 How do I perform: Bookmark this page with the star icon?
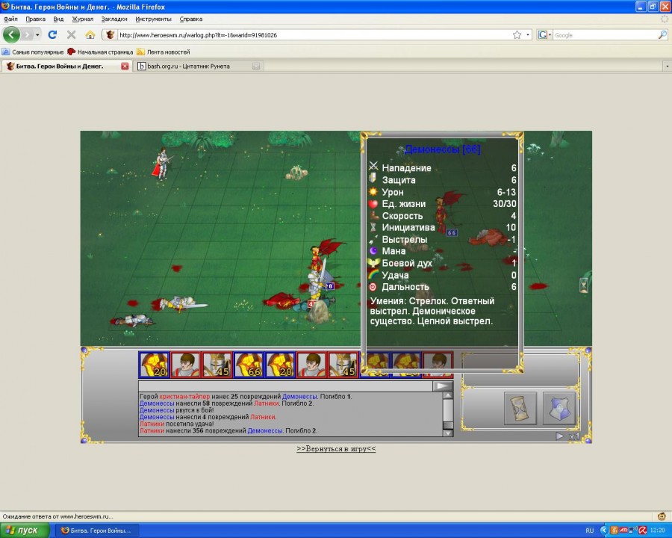(517, 35)
